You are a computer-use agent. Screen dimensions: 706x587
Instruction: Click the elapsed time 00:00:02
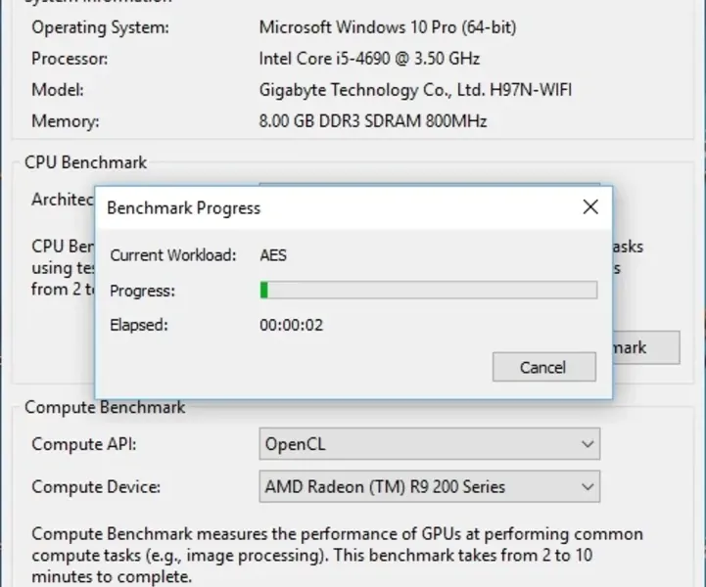(291, 325)
